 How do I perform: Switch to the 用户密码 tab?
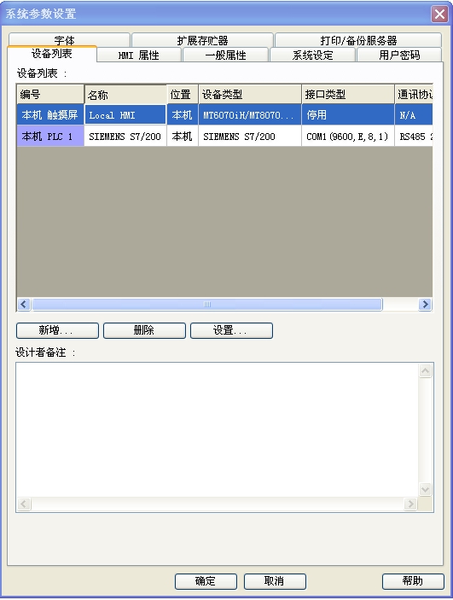[x=399, y=55]
